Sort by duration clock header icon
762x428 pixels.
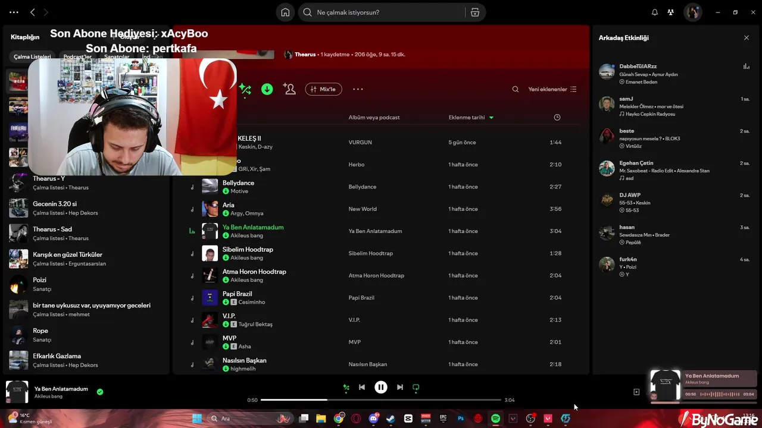click(x=557, y=117)
